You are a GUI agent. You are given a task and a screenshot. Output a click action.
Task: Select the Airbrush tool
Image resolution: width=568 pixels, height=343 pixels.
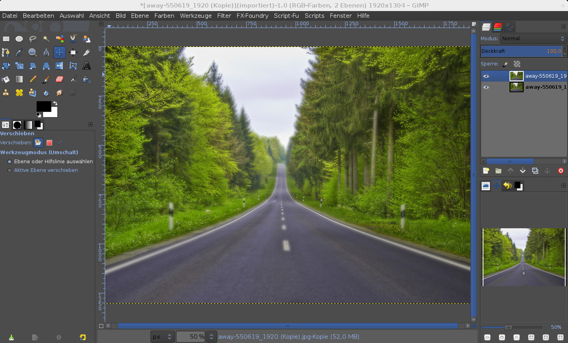73,79
